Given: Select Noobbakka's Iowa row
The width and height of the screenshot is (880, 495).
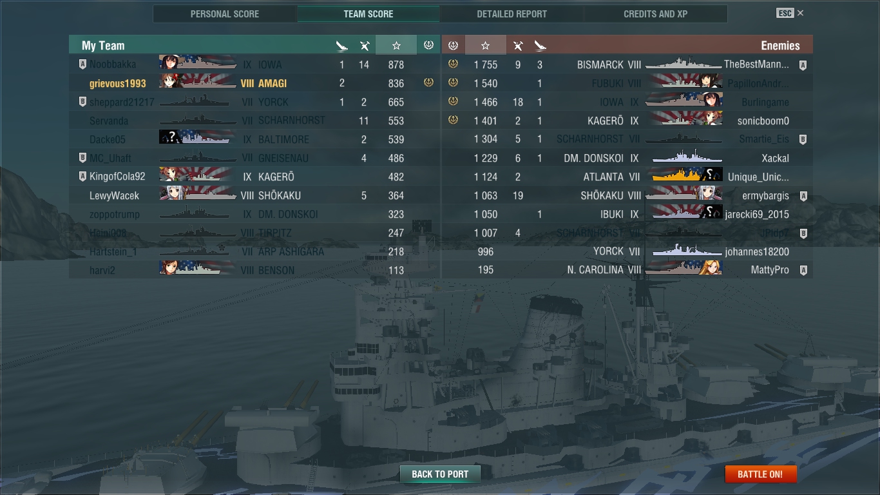Looking at the screenshot, I should coord(254,64).
